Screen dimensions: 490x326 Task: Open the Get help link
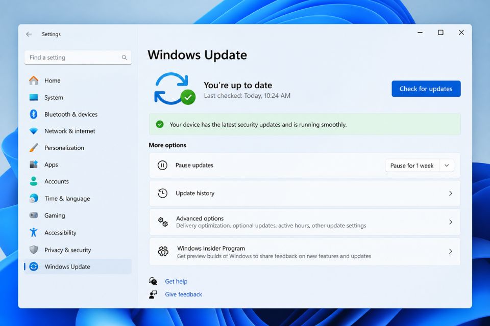[176, 281]
